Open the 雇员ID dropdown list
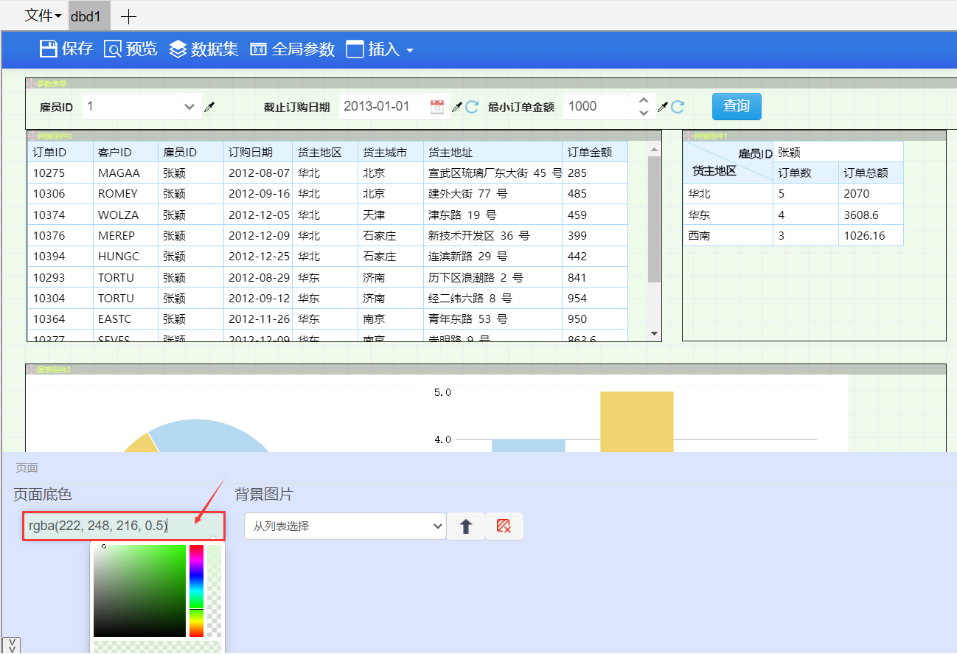 [x=189, y=107]
